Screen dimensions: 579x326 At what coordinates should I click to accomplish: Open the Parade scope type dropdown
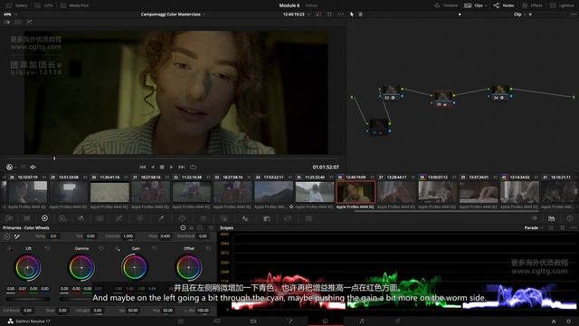(x=534, y=228)
